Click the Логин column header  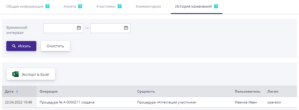pyautogui.click(x=273, y=91)
